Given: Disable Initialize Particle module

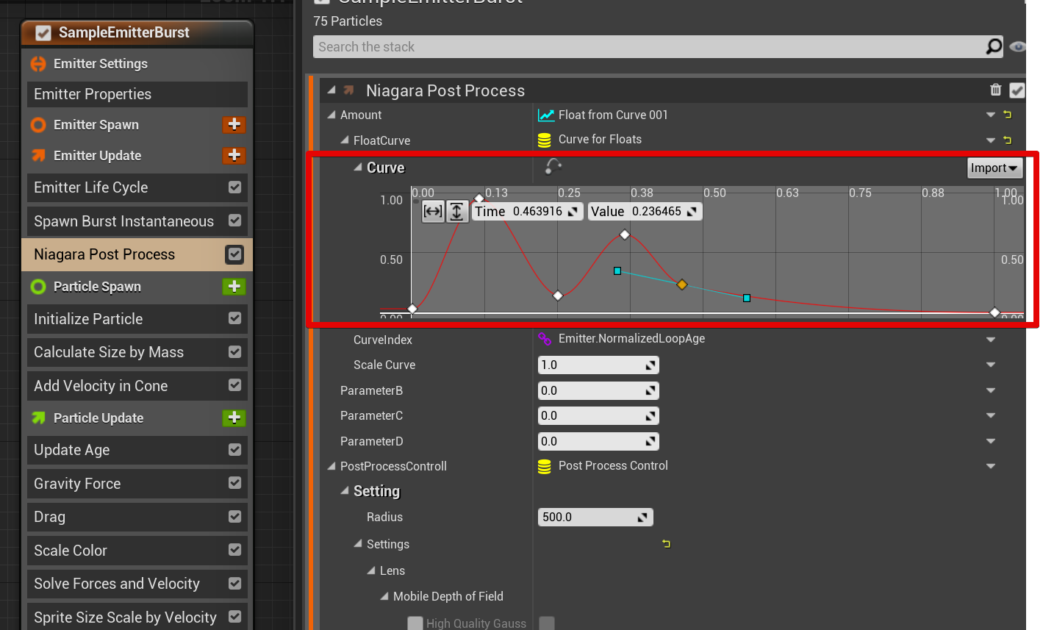Looking at the screenshot, I should tap(234, 318).
